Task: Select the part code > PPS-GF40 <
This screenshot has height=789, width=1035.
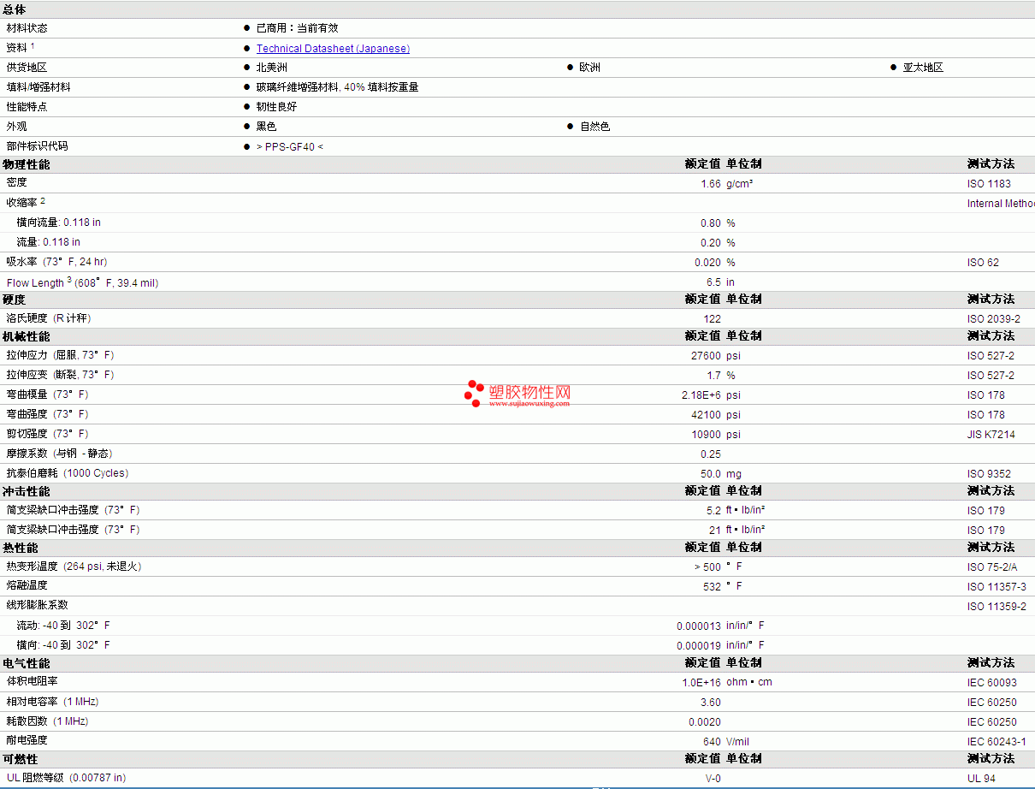Action: pos(290,147)
